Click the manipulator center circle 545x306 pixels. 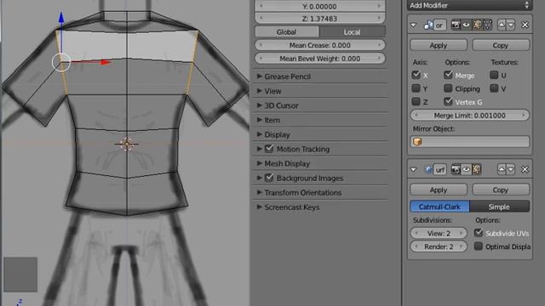[x=61, y=62]
